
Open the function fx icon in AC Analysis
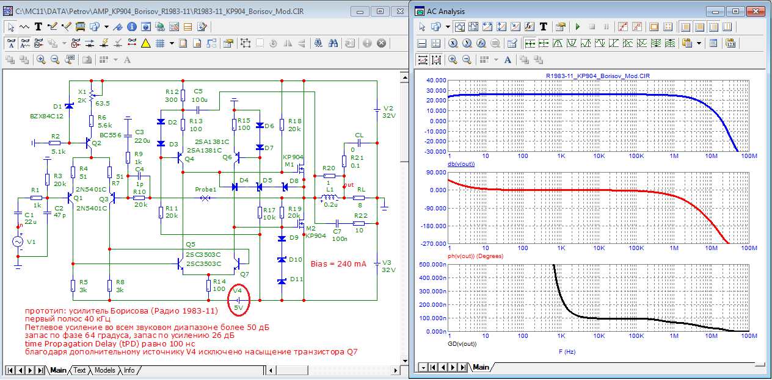[x=530, y=27]
